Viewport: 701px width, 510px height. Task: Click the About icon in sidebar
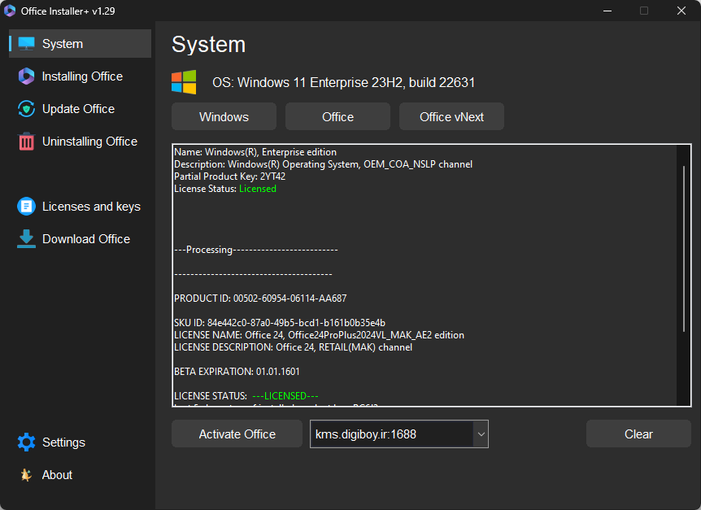[x=26, y=475]
